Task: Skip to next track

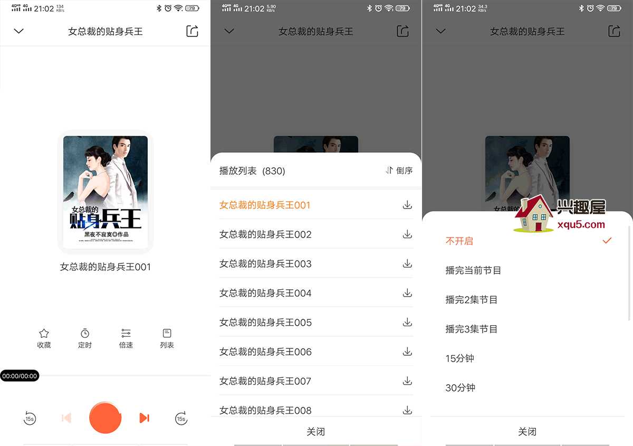Action: tap(144, 418)
